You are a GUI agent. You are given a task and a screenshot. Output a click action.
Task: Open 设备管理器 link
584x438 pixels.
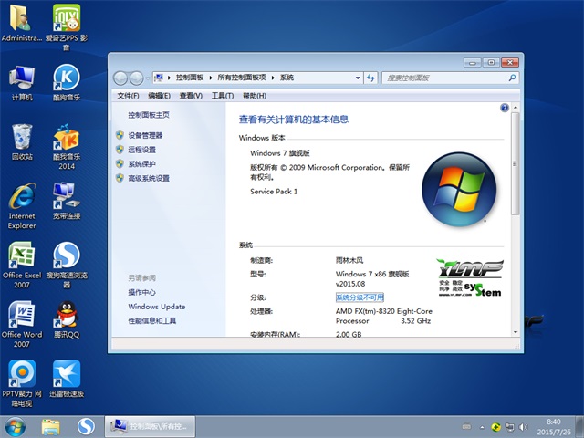[145, 136]
